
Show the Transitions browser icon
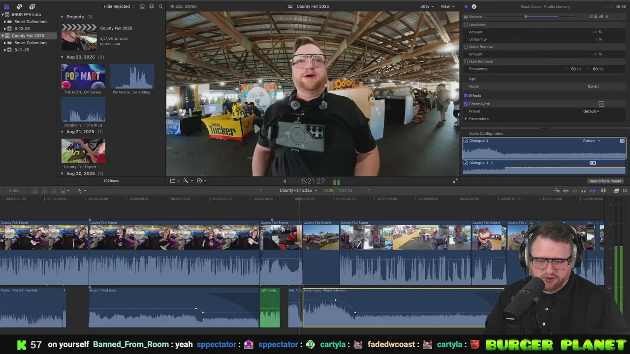coord(625,191)
